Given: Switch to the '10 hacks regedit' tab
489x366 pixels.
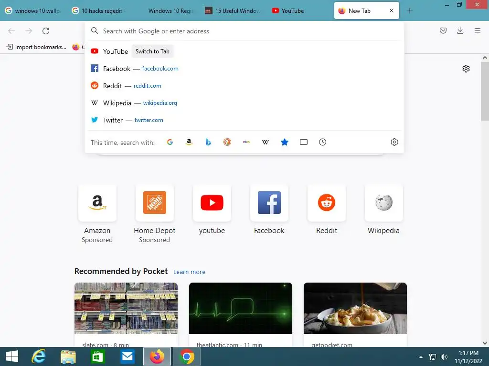Looking at the screenshot, I should 100,10.
